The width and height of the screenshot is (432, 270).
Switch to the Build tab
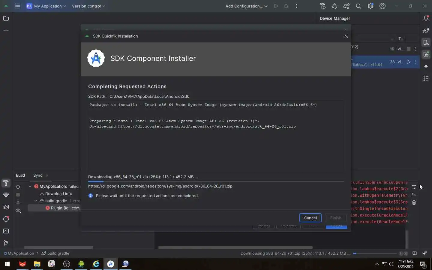tap(20, 175)
